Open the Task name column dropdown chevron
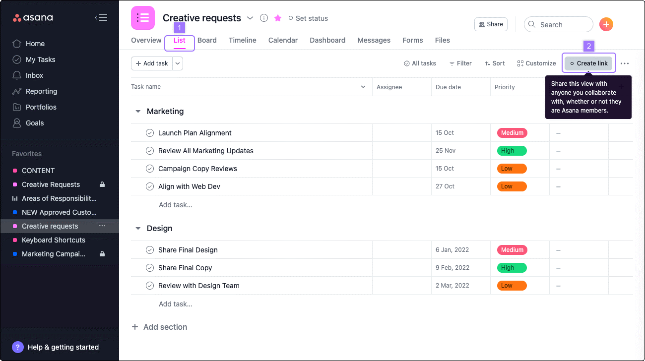The image size is (645, 361). pyautogui.click(x=363, y=87)
